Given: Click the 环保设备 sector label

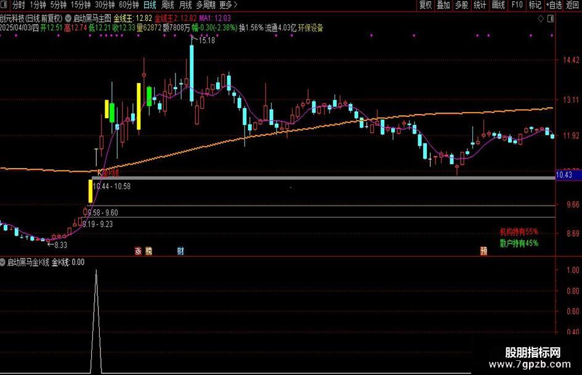Looking at the screenshot, I should pyautogui.click(x=310, y=28).
